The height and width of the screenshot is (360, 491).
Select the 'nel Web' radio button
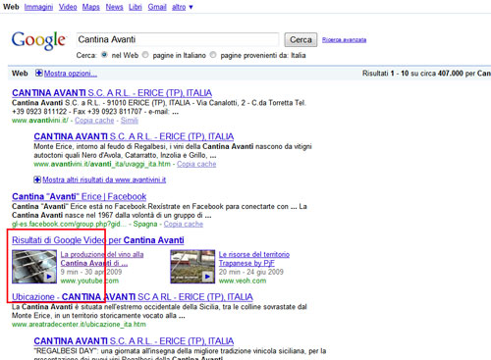tap(104, 55)
